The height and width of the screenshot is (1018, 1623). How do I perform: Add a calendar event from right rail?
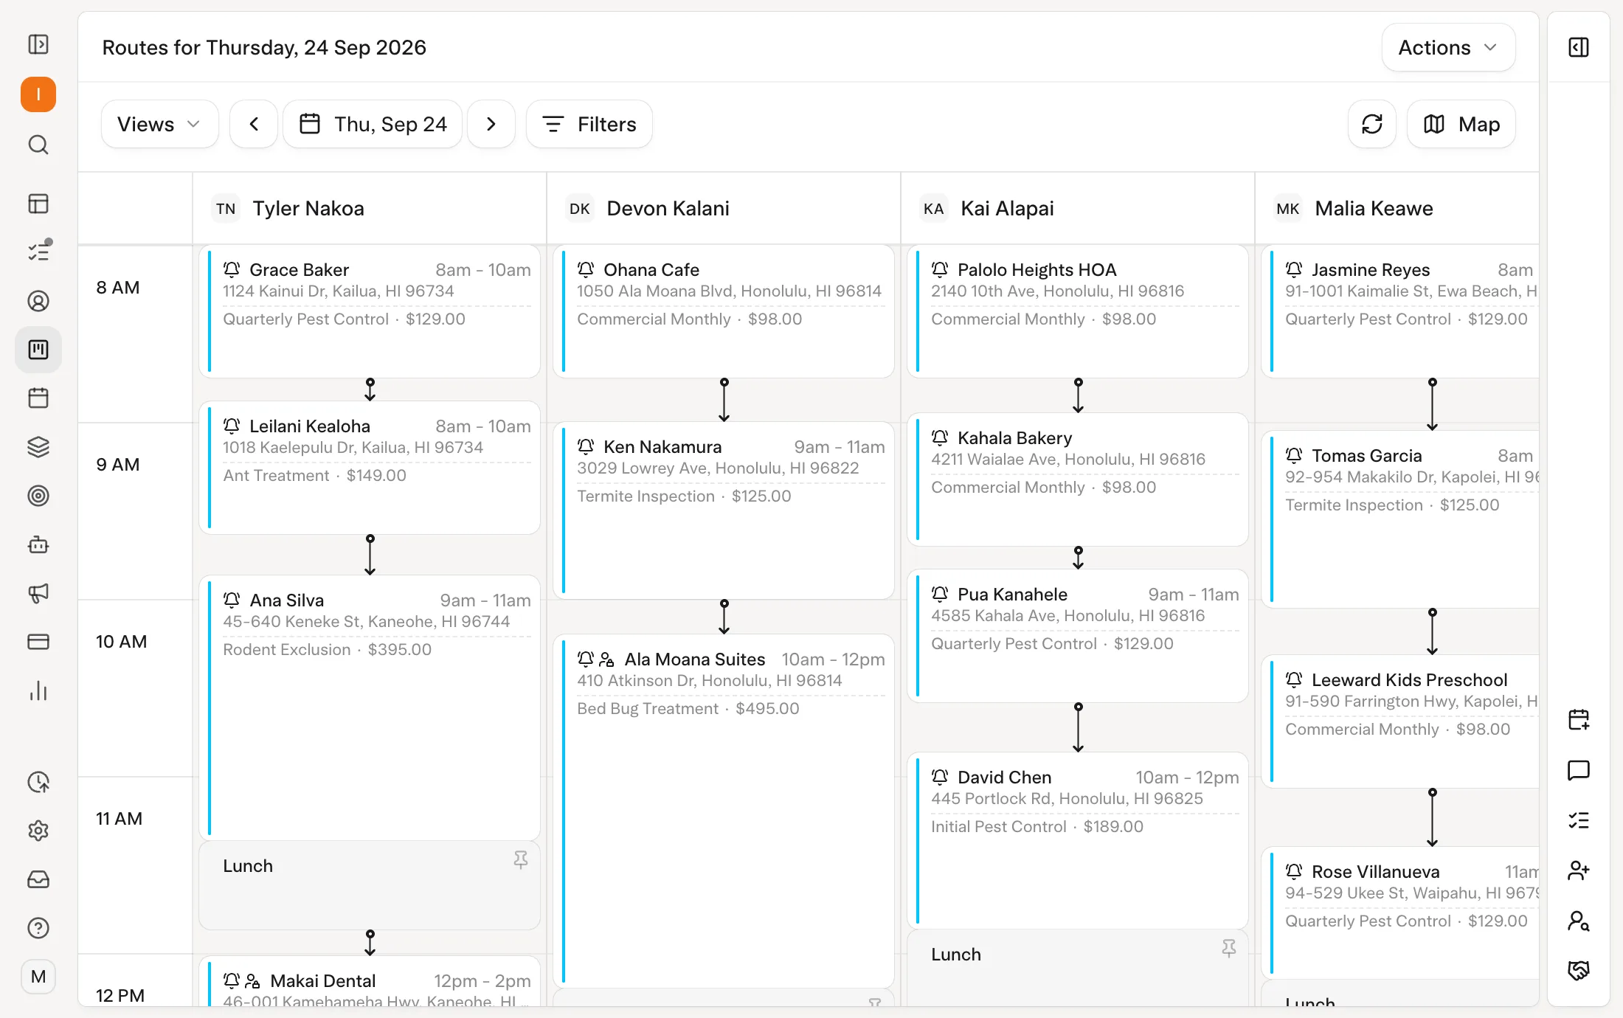point(1579,720)
